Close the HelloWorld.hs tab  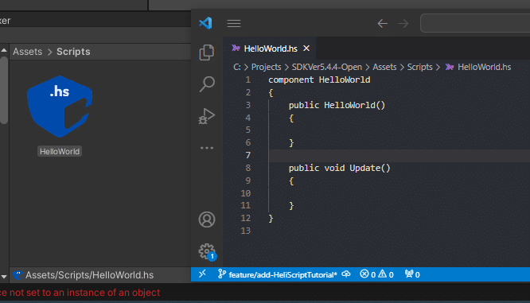pyautogui.click(x=306, y=49)
